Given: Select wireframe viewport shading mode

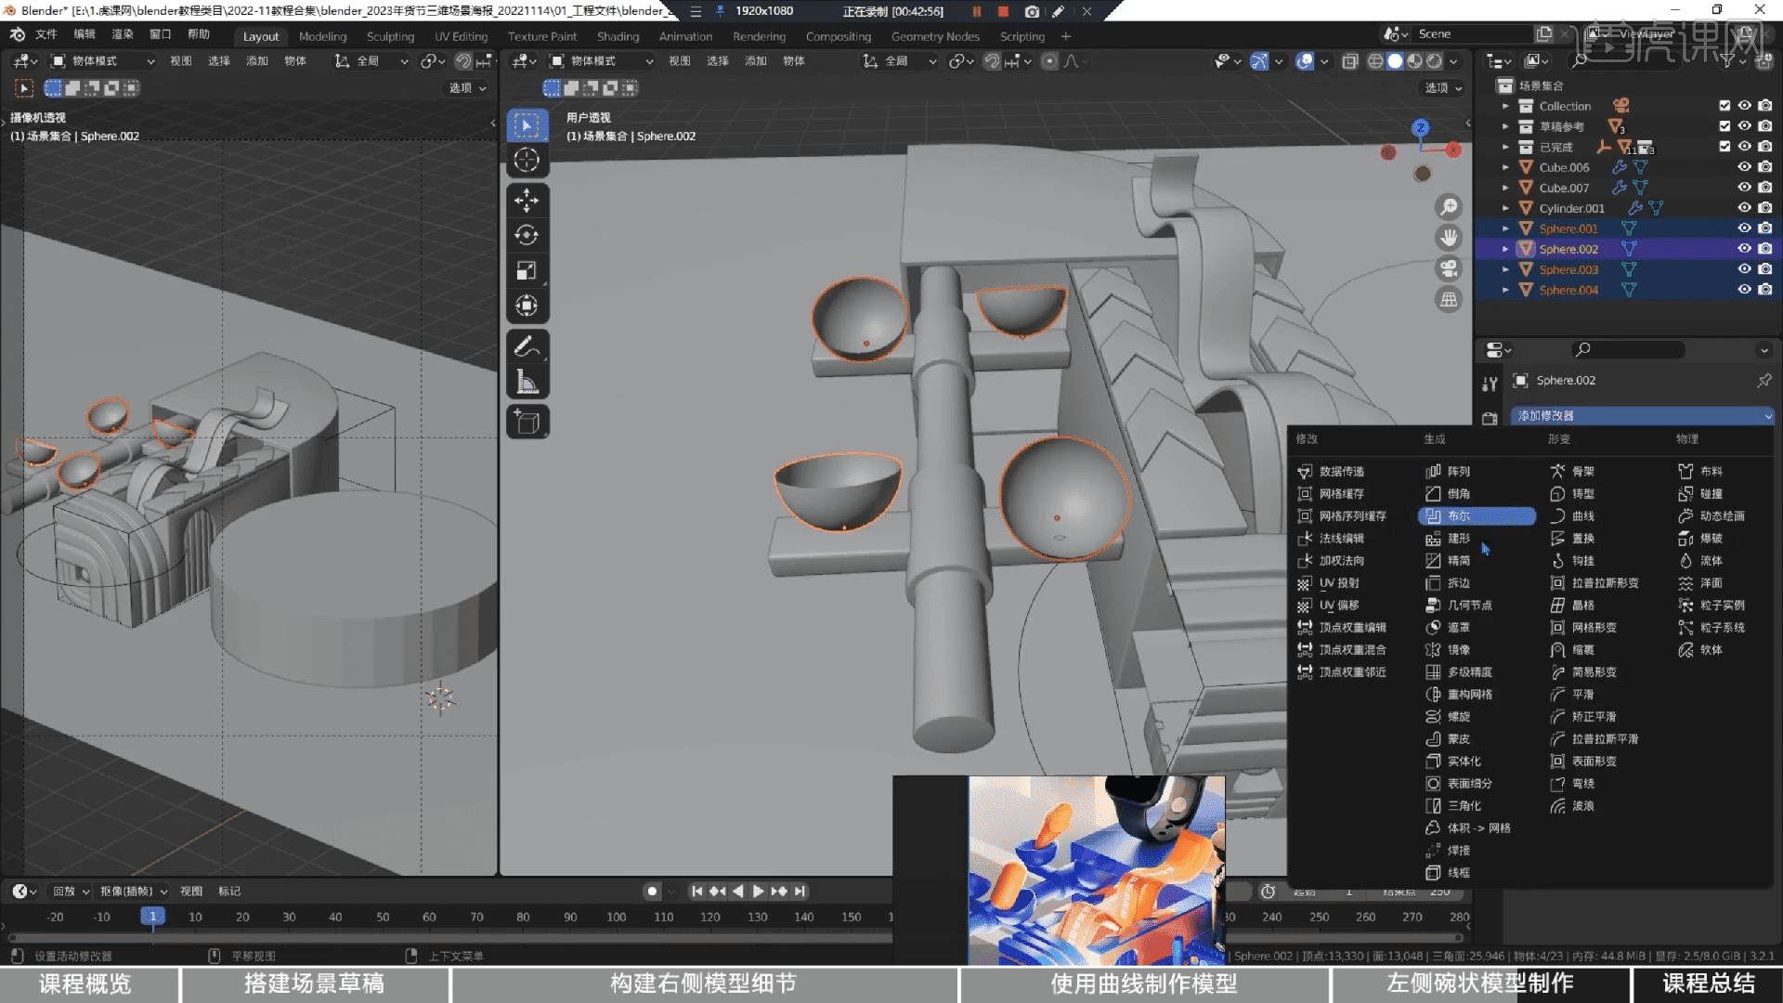Looking at the screenshot, I should coord(1375,61).
